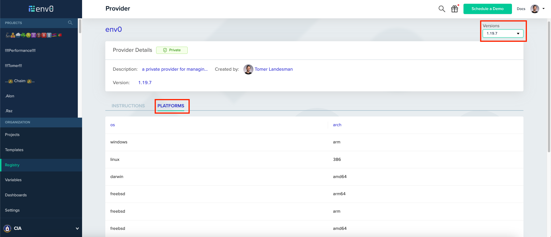
Task: Open the emoji-named project in sidebar
Action: pyautogui.click(x=34, y=35)
